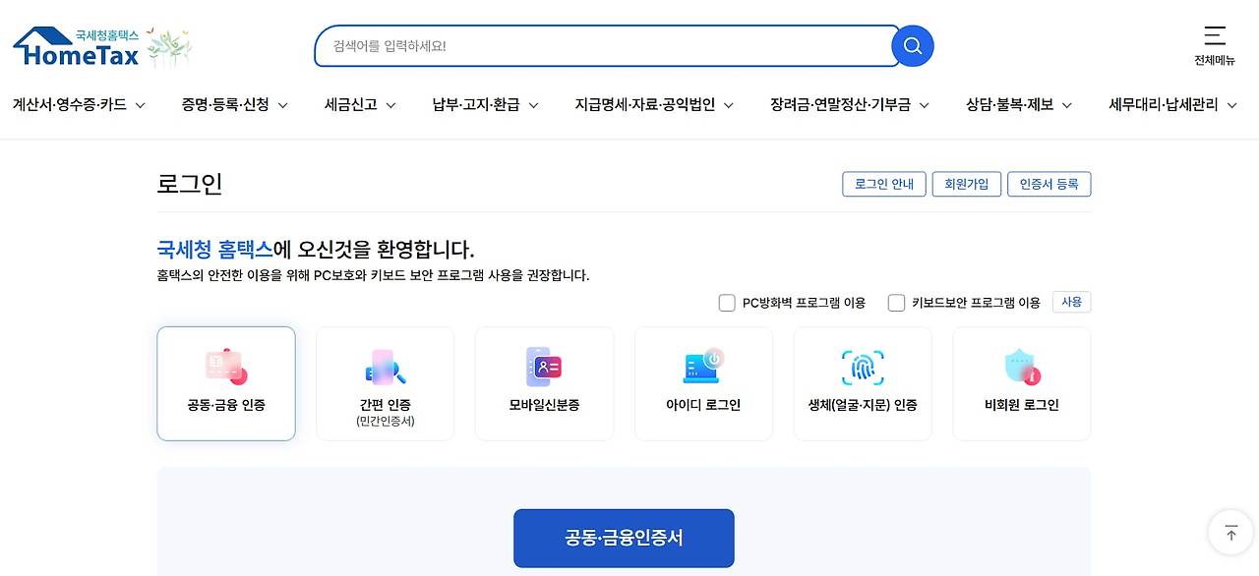The image size is (1259, 576).
Task: Expand the 세금신고 menu chevron
Action: pos(390,105)
